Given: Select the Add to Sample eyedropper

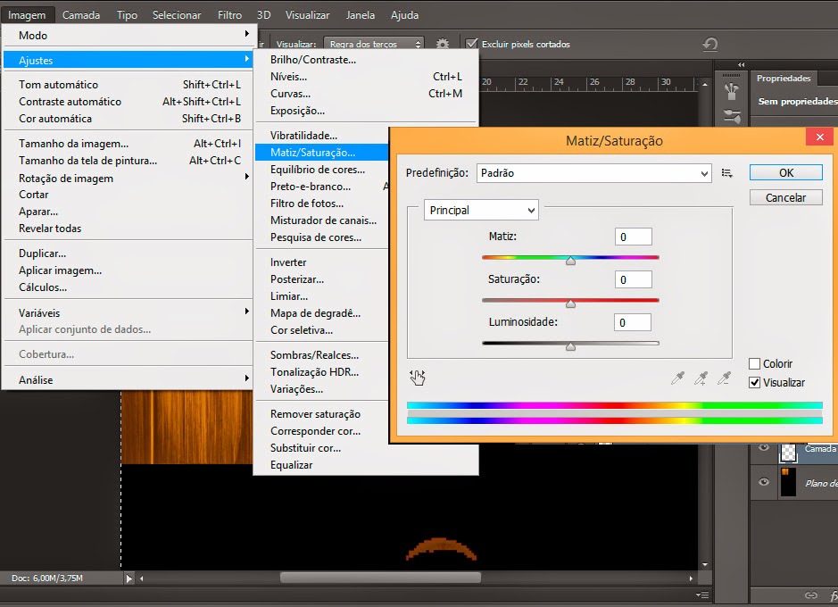Looking at the screenshot, I should (x=701, y=378).
